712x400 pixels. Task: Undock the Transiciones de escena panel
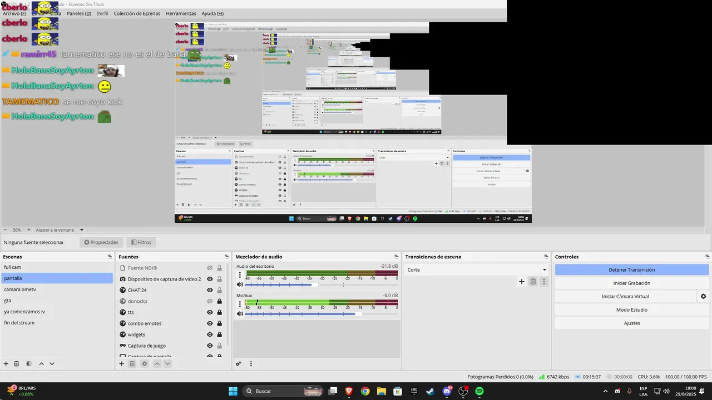click(x=547, y=257)
